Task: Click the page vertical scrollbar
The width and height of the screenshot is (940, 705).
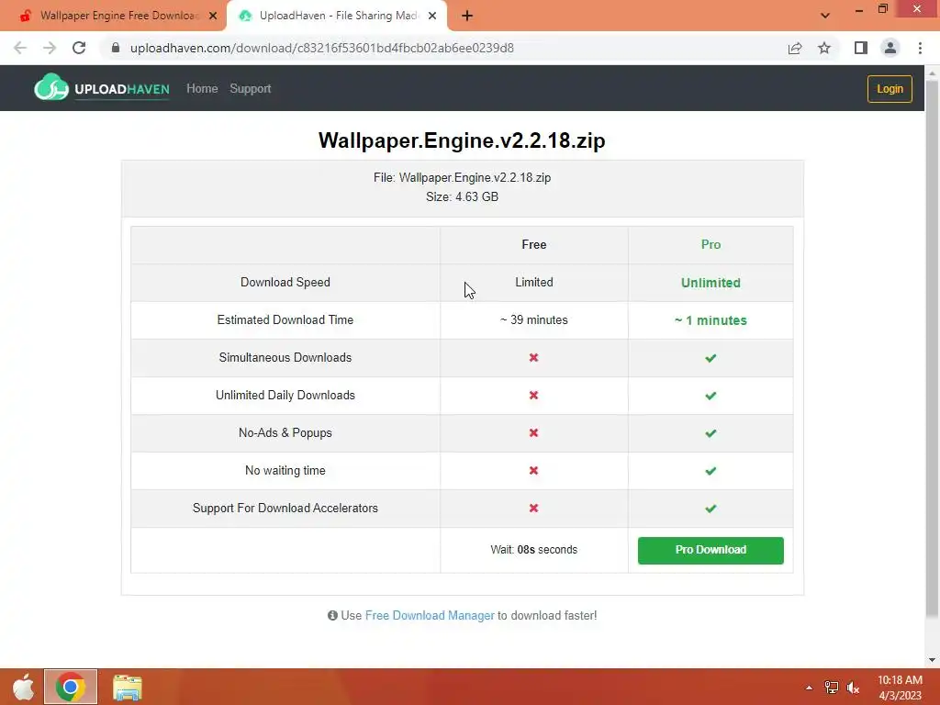Action: (x=932, y=348)
